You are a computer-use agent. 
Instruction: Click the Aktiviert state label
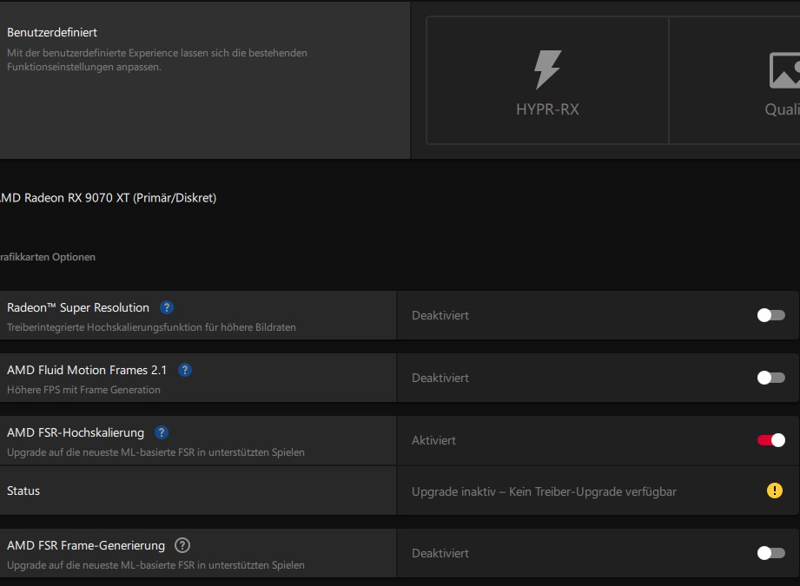(433, 440)
